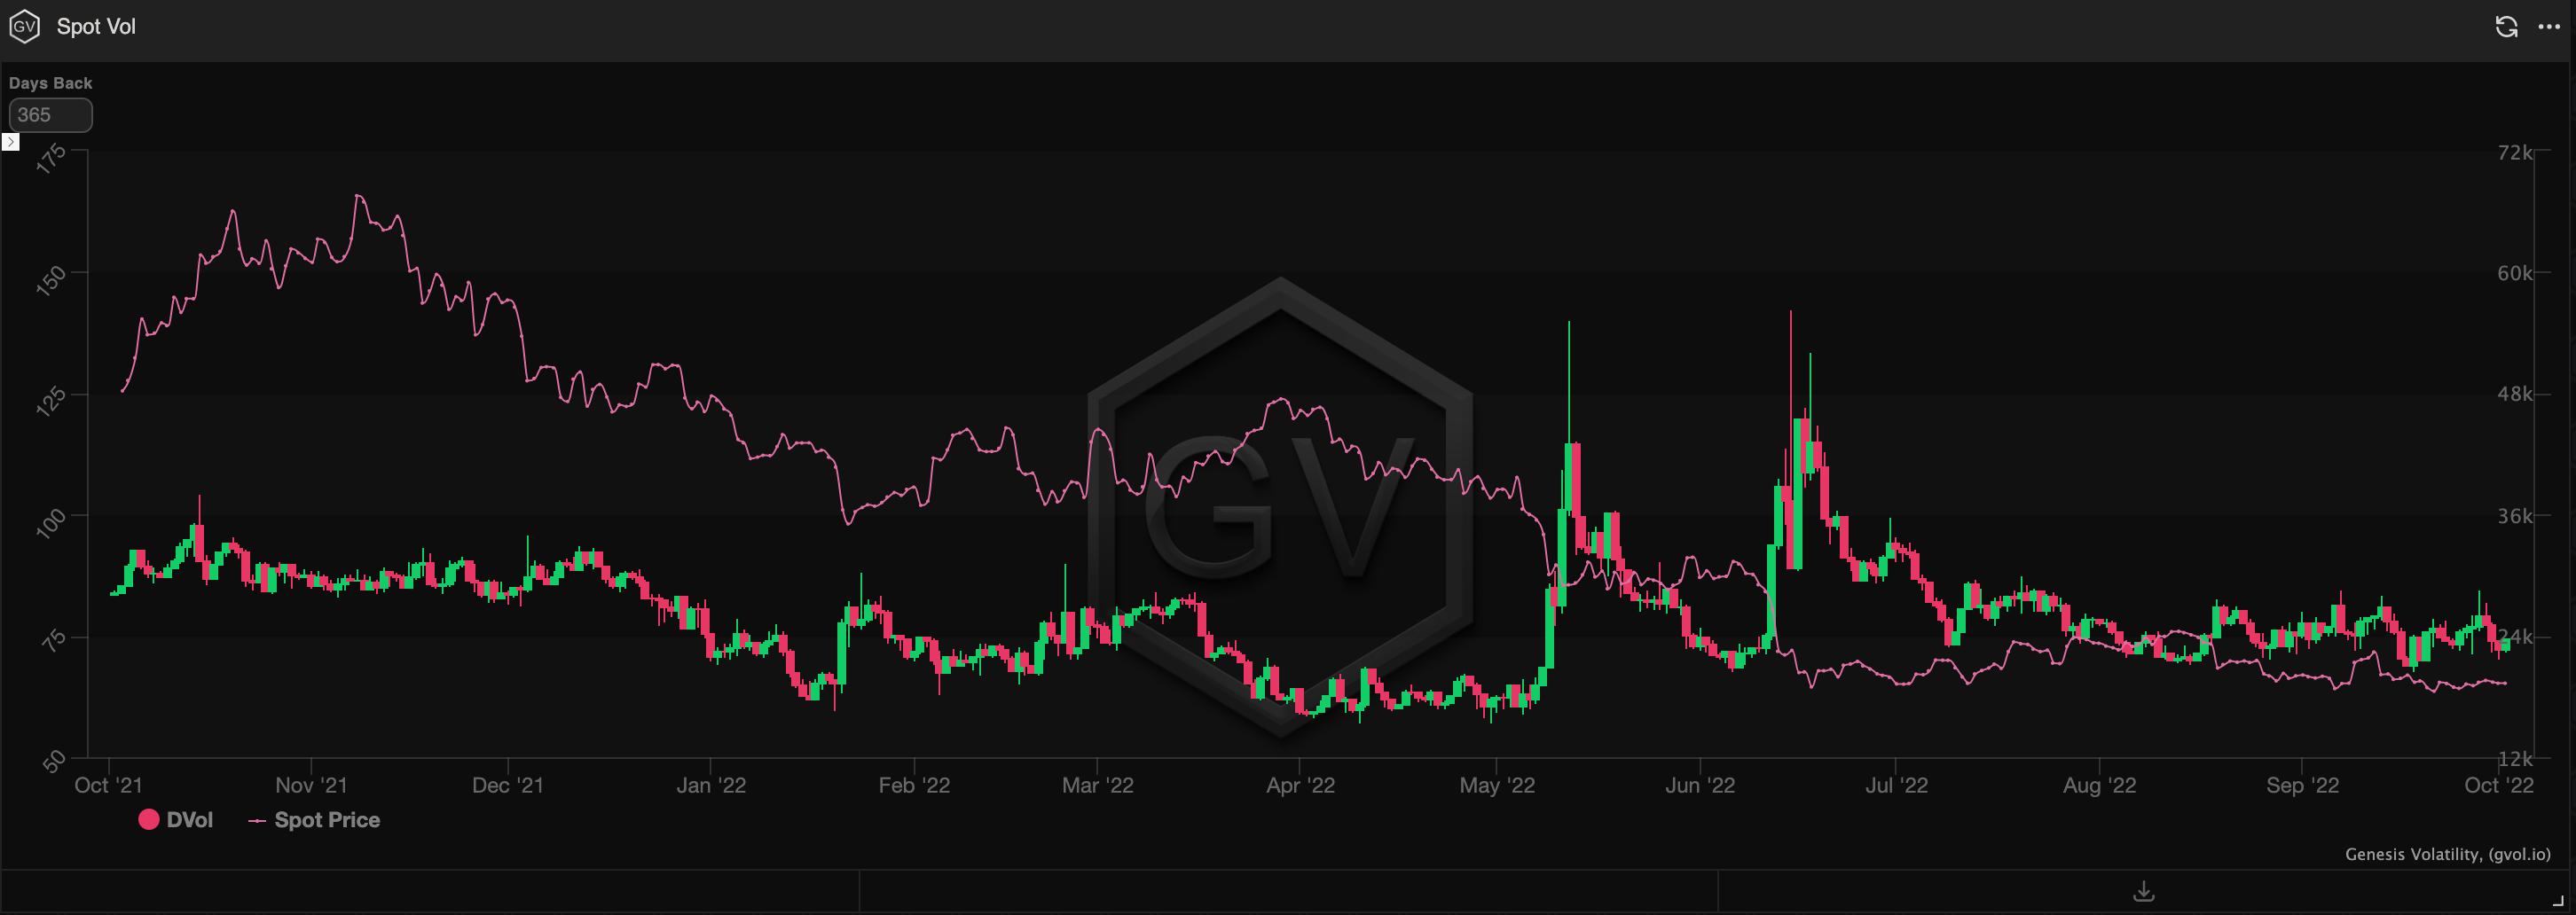Screen dimensions: 2576x915
Task: Click the Apr '22 axis label
Action: 1300,785
